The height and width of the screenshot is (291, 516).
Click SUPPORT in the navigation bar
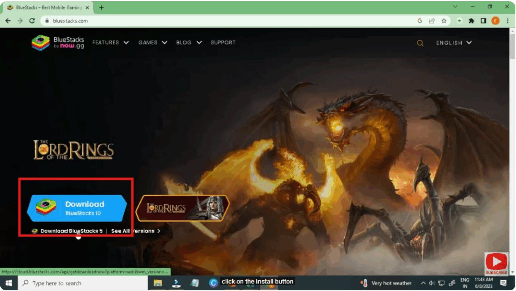pos(223,42)
